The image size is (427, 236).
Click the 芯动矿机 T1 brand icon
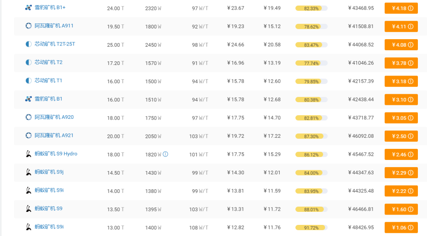tap(28, 81)
